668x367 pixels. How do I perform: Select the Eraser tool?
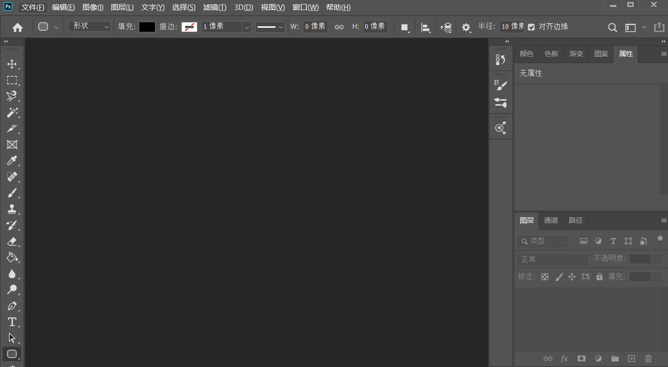click(12, 241)
